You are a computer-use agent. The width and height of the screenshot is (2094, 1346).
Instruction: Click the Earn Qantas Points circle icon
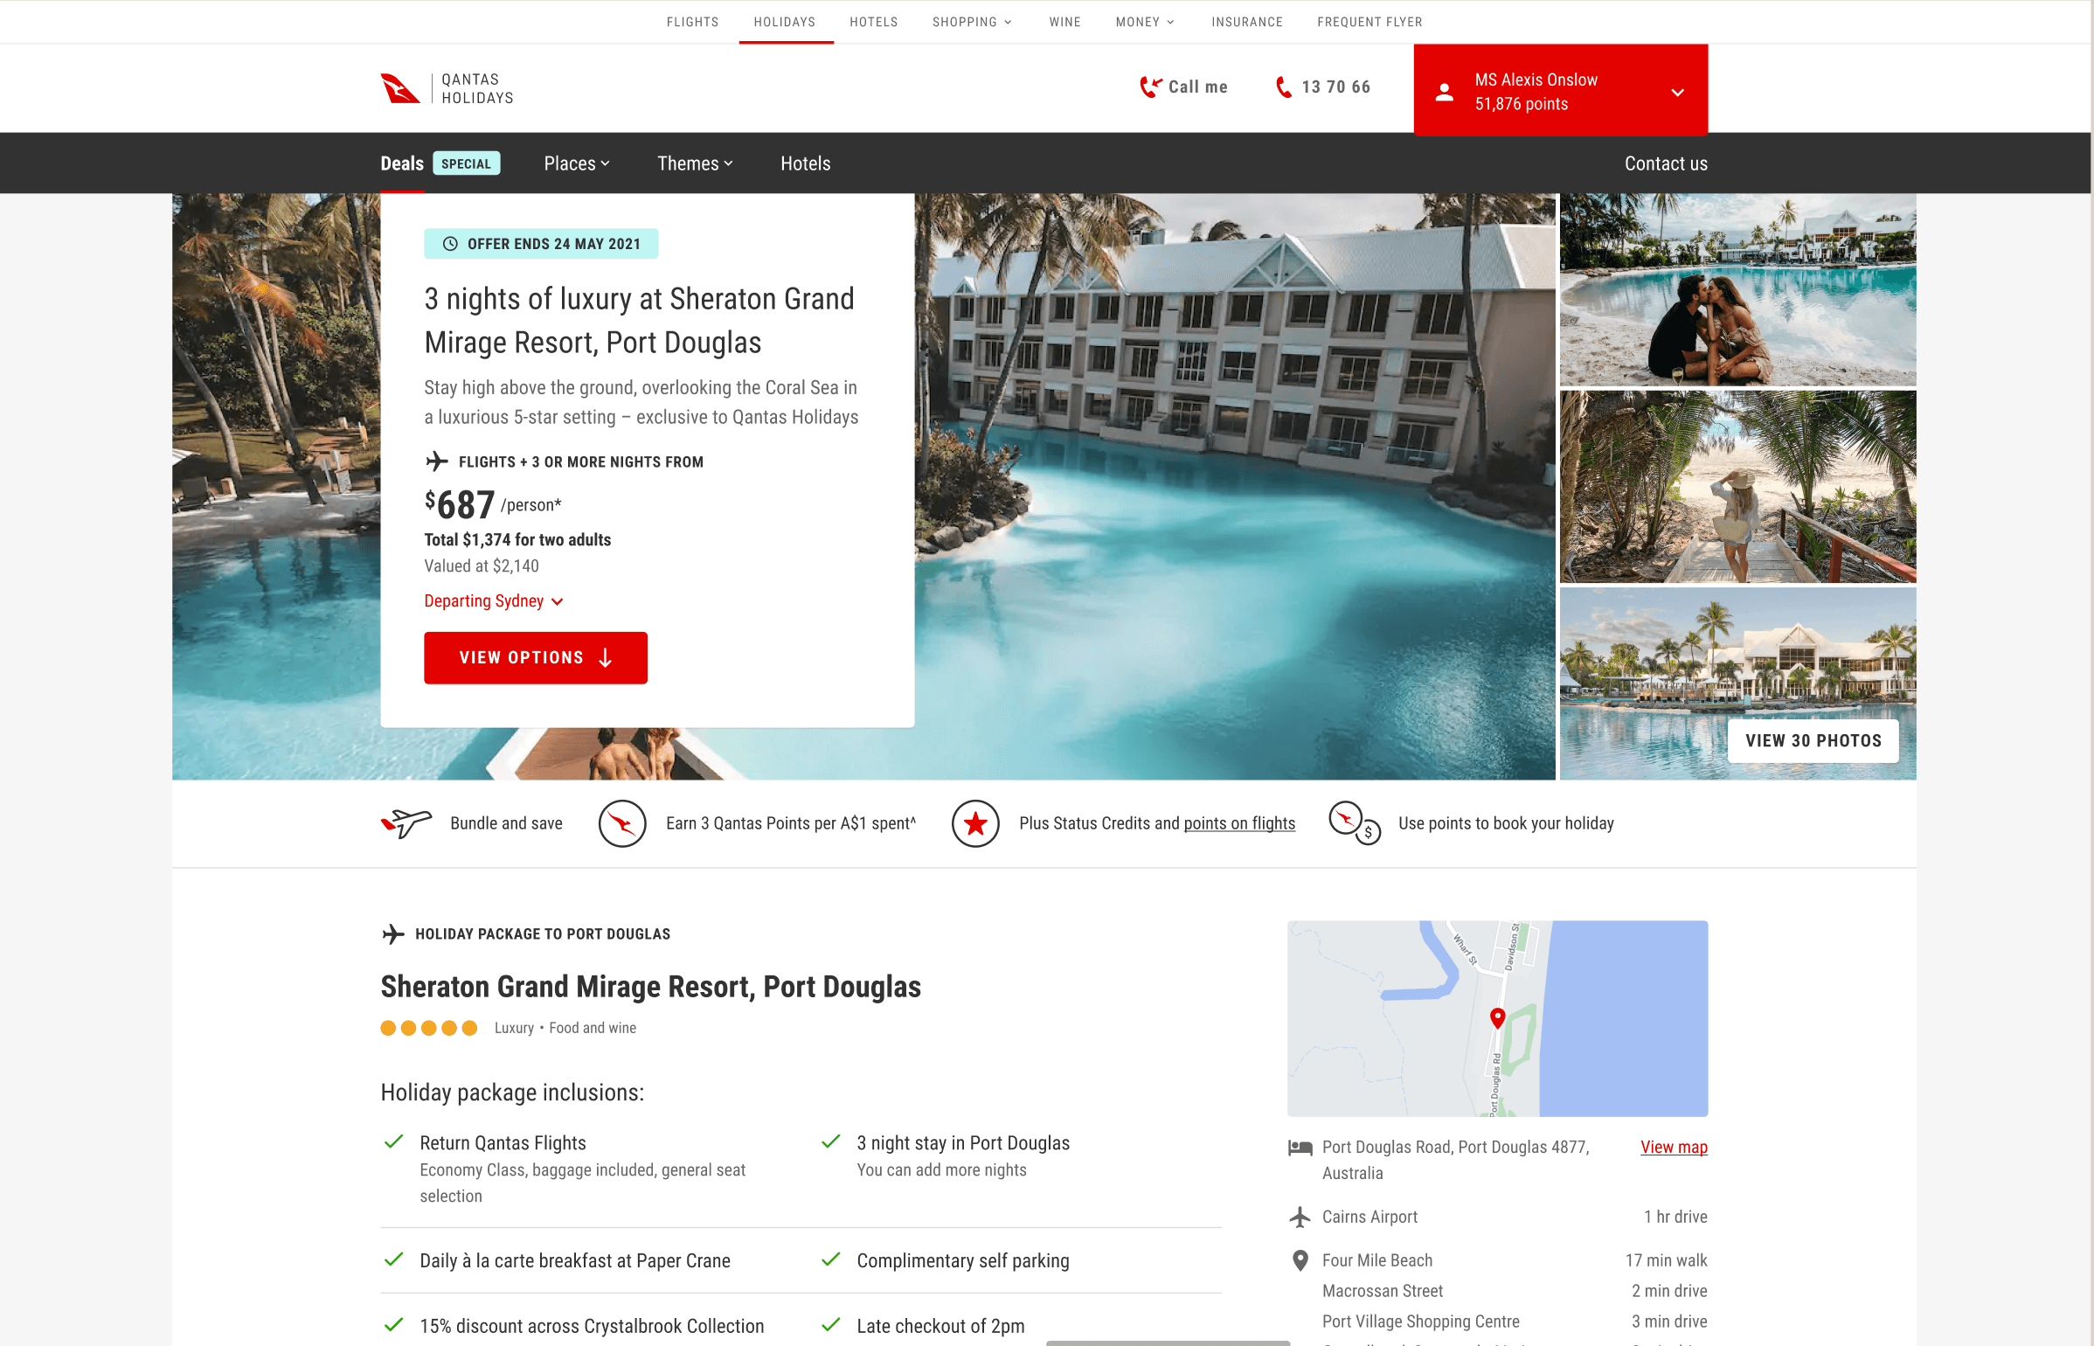click(622, 823)
